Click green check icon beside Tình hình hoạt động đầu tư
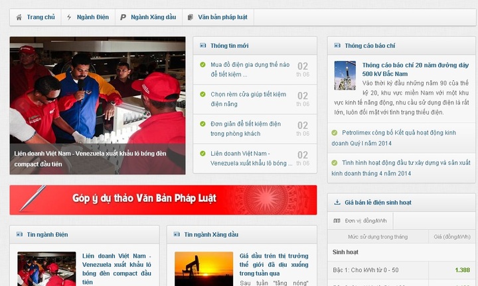The image size is (478, 286). [335, 163]
